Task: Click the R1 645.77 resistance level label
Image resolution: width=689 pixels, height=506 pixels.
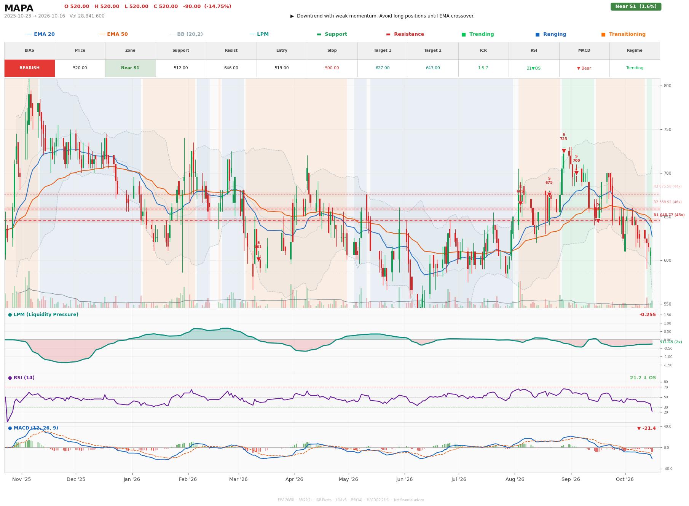Action: 669,215
